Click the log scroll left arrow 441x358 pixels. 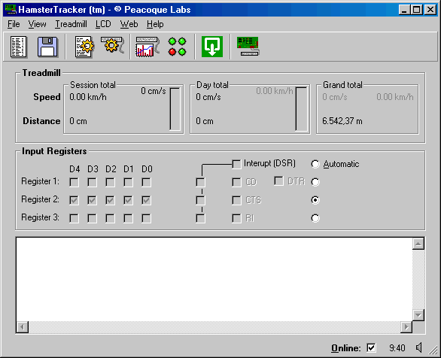click(x=23, y=327)
